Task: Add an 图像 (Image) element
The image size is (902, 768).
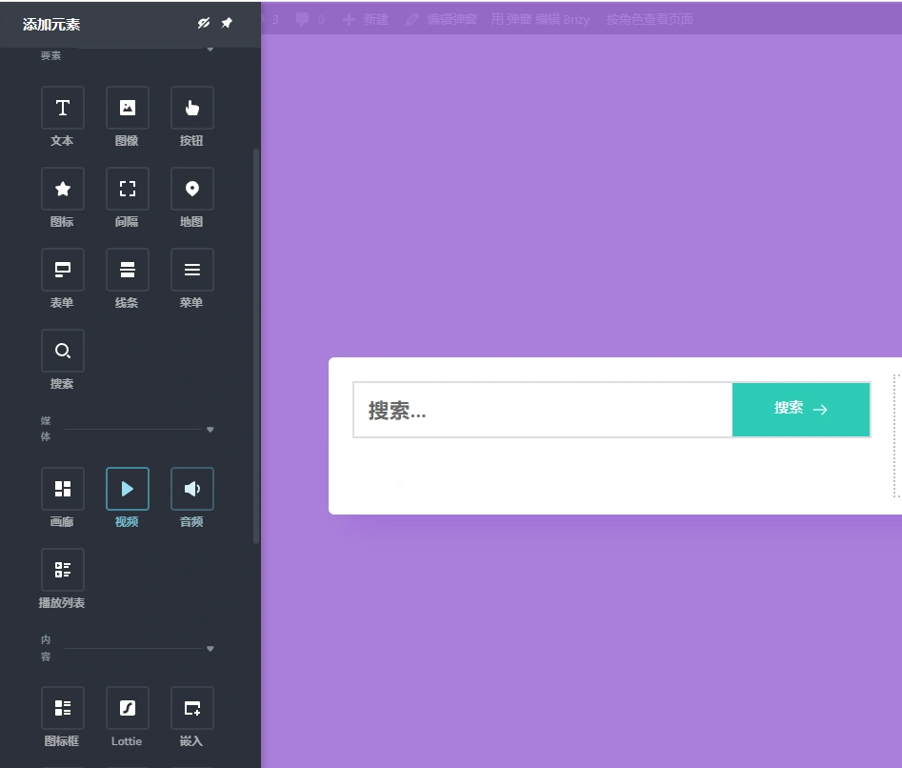Action: (127, 108)
